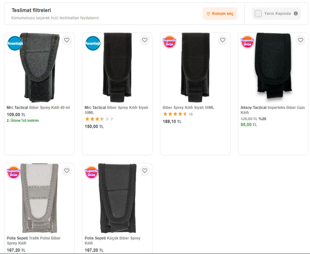Click Kuponlu Ürün badge on Aksoy Tactical item

click(247, 42)
